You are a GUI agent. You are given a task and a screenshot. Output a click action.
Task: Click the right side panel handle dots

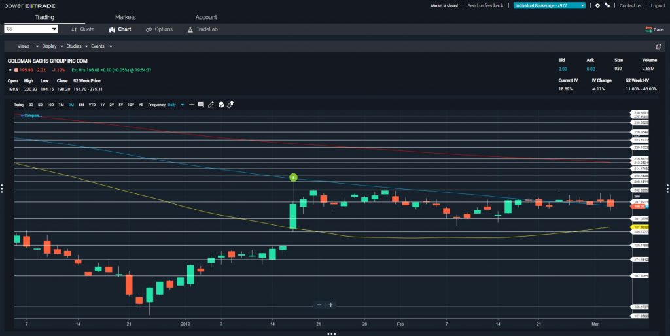tap(668, 188)
